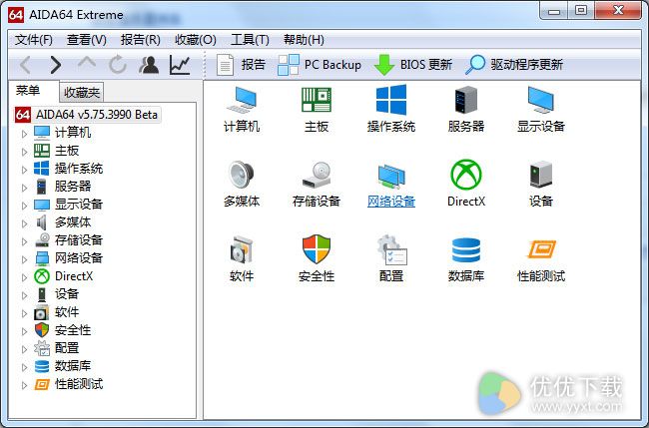Expand the 服务器 tree node
The image size is (649, 428).
[24, 188]
